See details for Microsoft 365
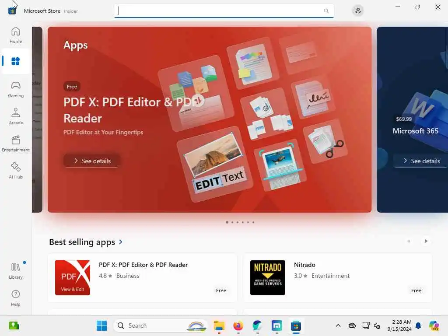The width and height of the screenshot is (448, 336). [x=421, y=161]
